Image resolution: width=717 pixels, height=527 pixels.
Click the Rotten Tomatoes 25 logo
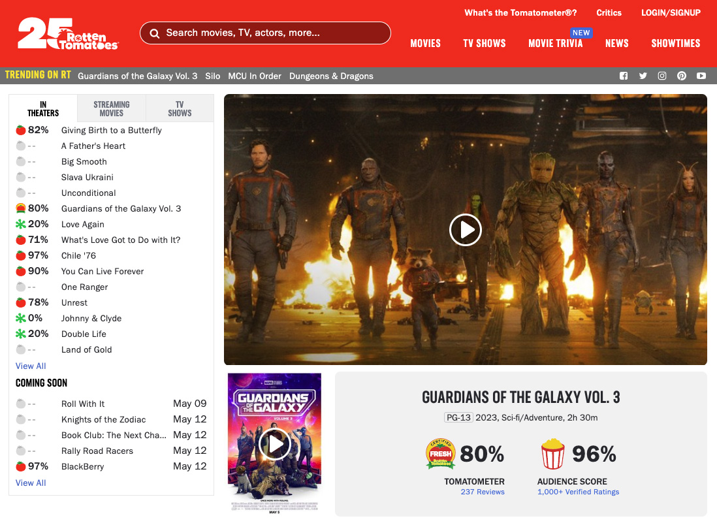click(67, 33)
